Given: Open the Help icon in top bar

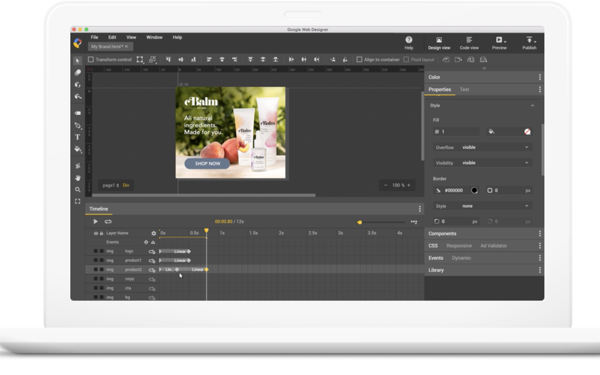Looking at the screenshot, I should click(409, 40).
